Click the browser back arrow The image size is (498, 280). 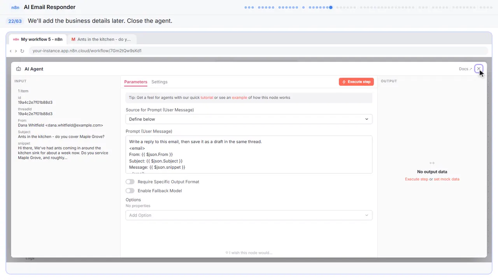[11, 51]
